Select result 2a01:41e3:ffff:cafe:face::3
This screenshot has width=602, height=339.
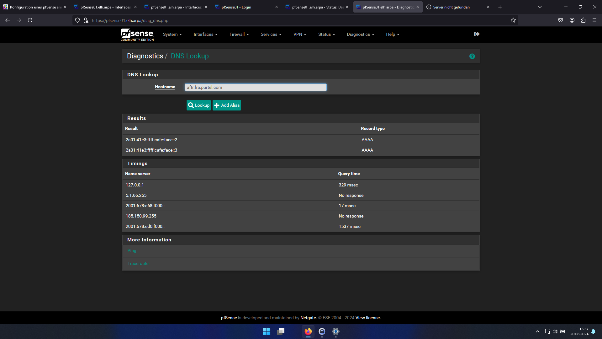(151, 150)
